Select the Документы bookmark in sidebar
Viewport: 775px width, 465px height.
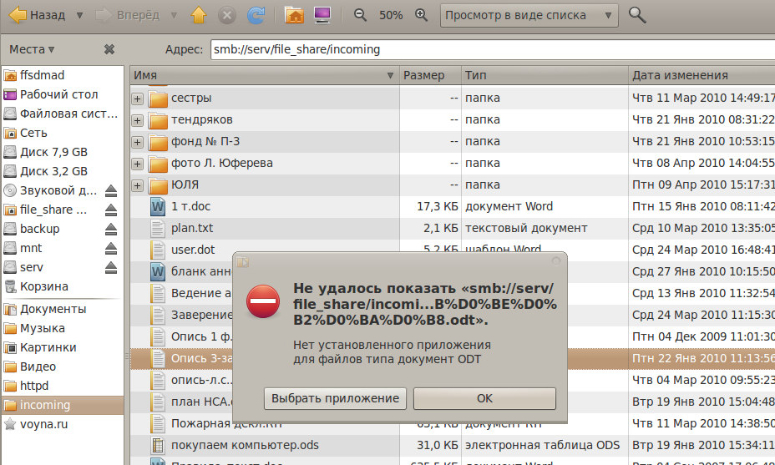pyautogui.click(x=53, y=309)
